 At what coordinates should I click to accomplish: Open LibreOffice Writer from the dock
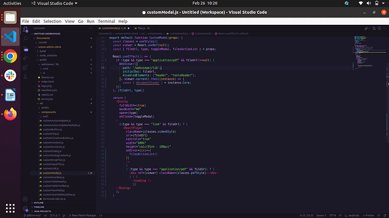coord(10,95)
